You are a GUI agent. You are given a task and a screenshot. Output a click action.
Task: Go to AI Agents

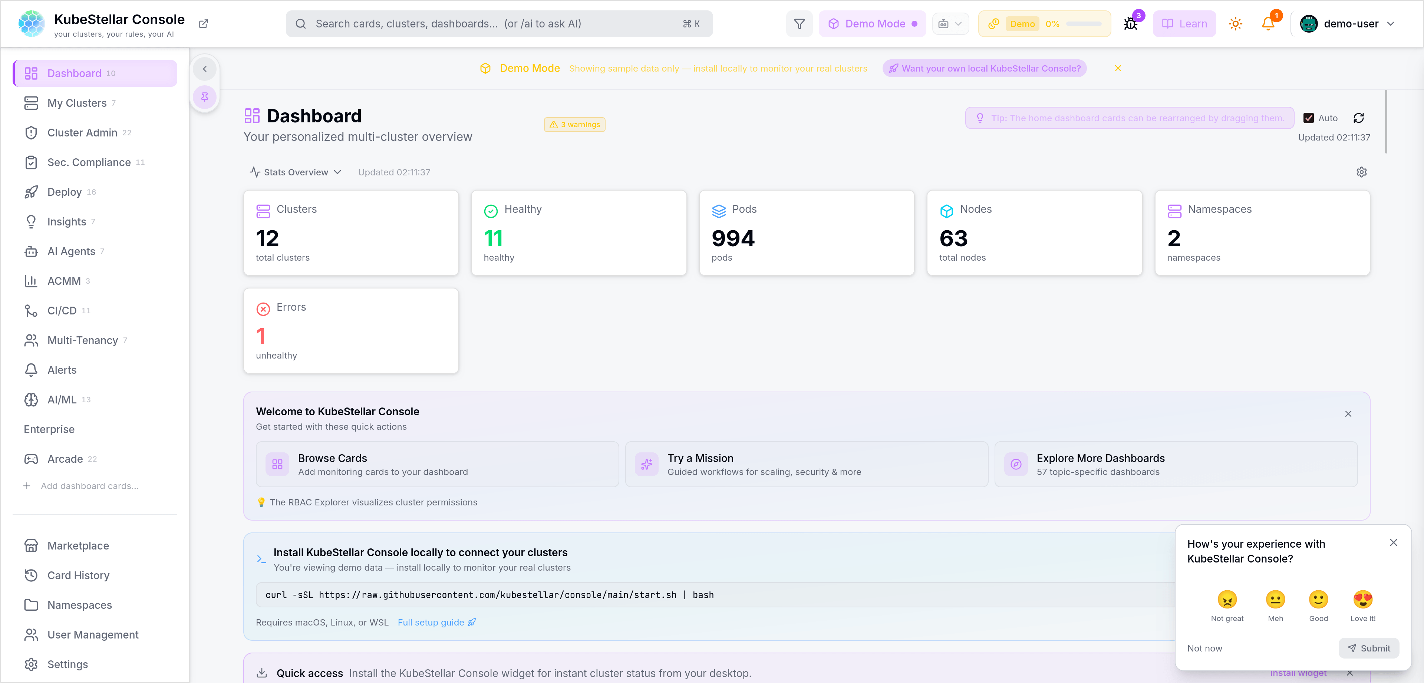[x=95, y=251]
